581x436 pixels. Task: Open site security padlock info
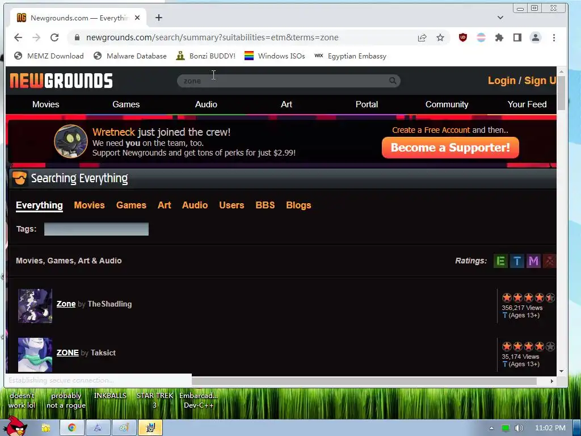[x=77, y=37]
